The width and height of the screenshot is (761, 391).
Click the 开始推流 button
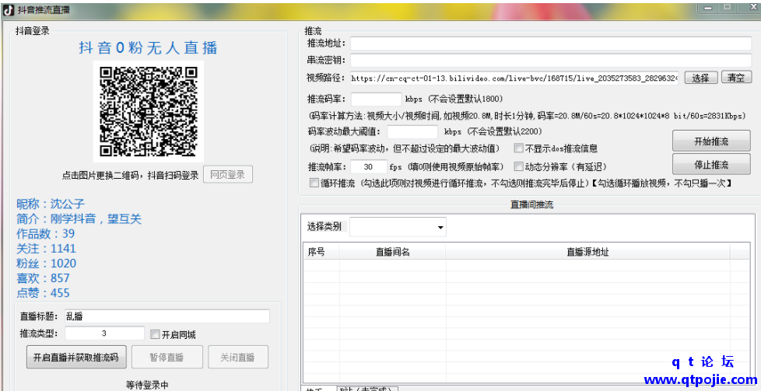[x=711, y=141]
